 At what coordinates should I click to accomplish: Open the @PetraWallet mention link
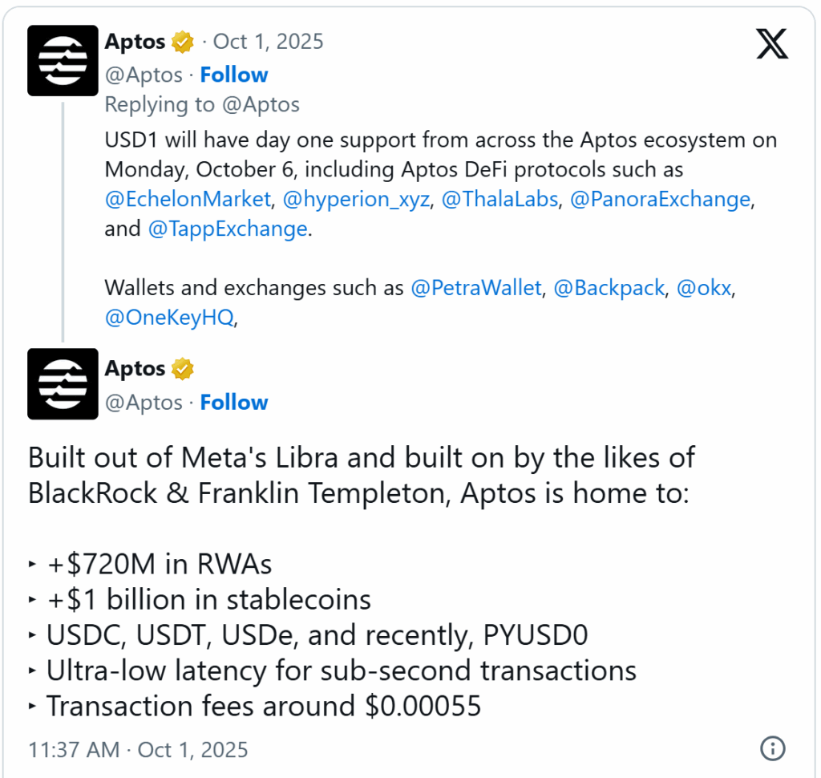pyautogui.click(x=475, y=288)
